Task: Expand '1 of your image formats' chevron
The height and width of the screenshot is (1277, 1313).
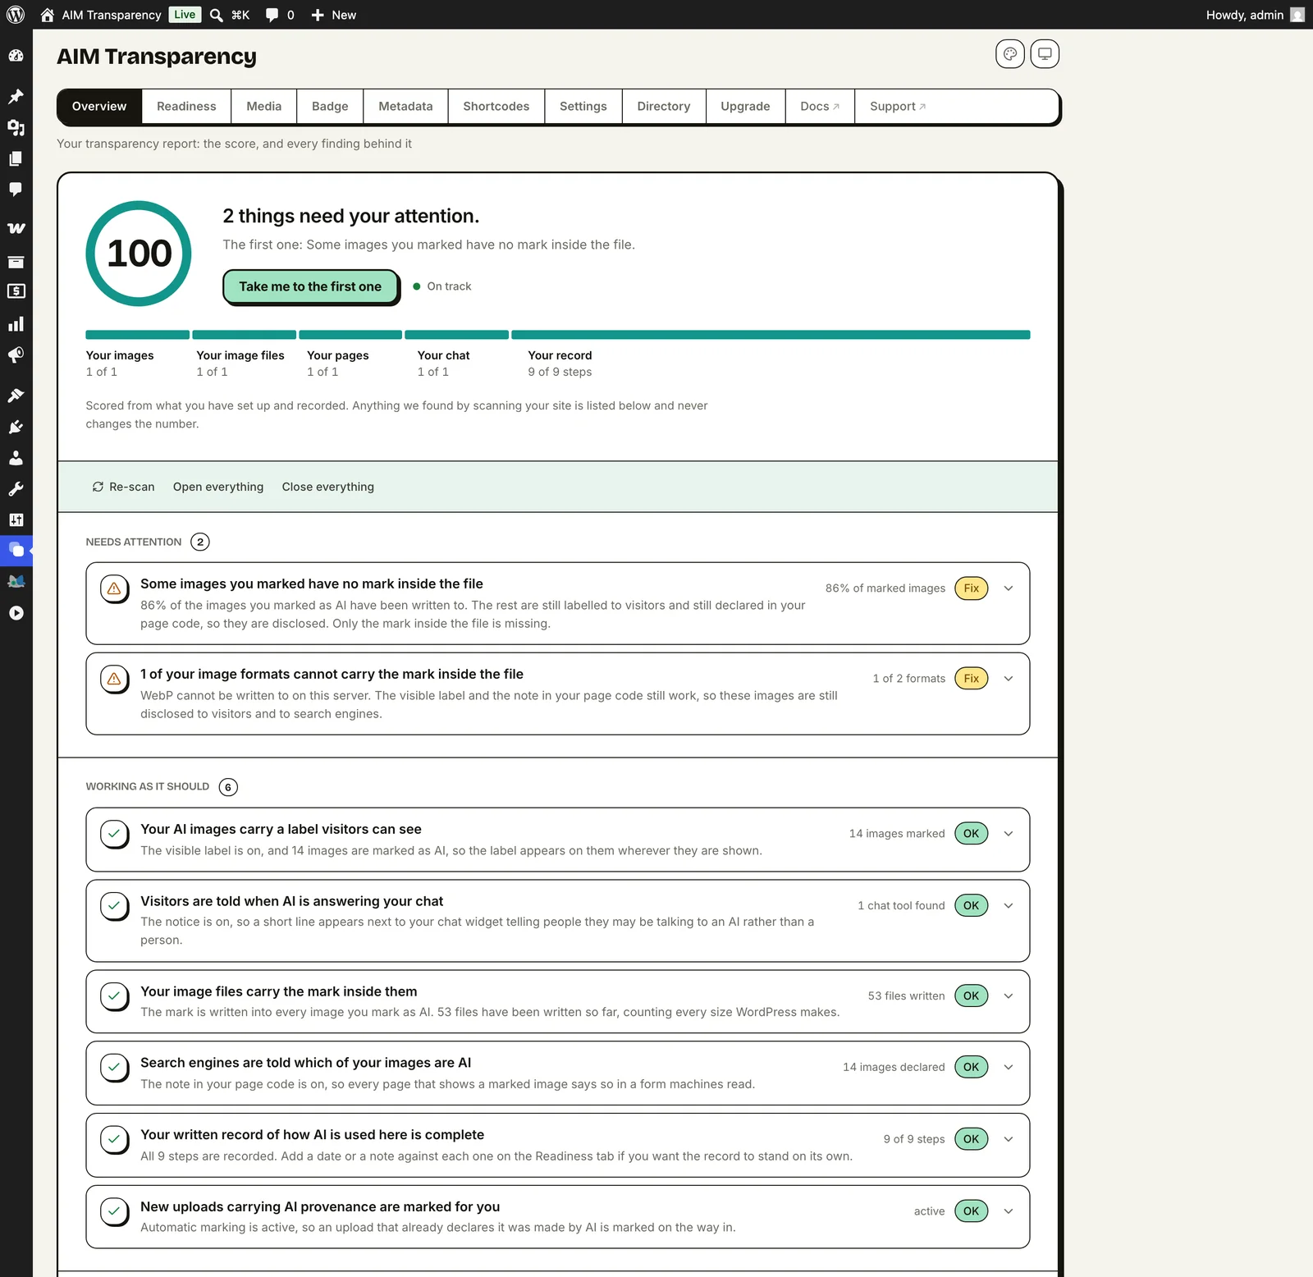Action: 1009,679
